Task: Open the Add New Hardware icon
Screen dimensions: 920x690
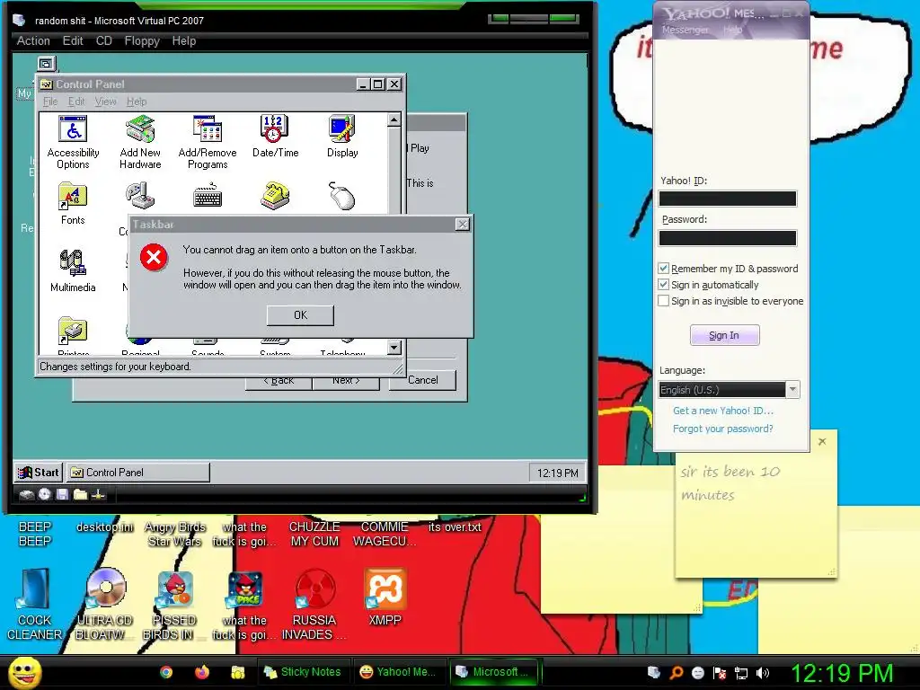Action: 140,142
